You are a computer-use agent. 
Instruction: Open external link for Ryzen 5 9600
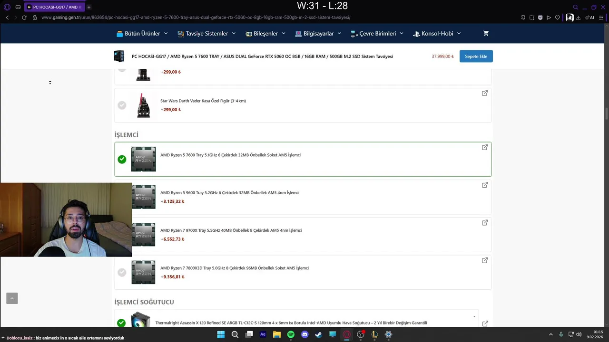pyautogui.click(x=485, y=185)
